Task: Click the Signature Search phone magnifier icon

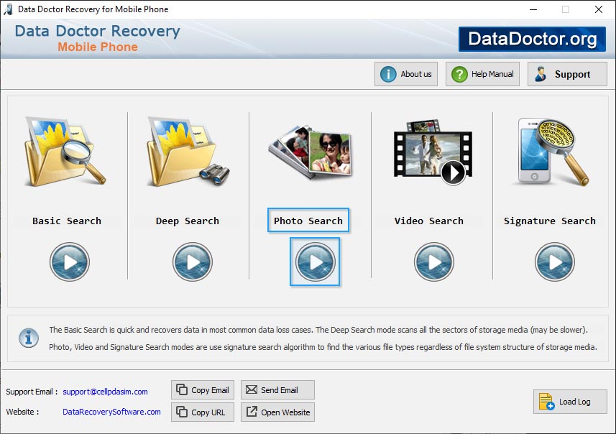Action: point(553,152)
